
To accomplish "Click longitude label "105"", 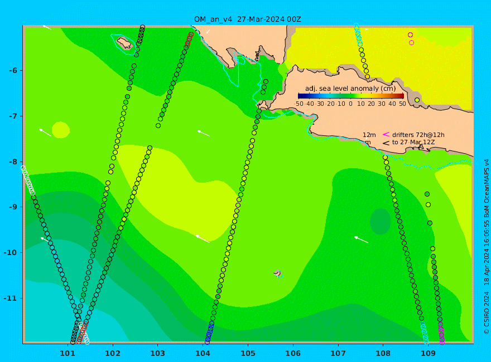I will point(248,354).
